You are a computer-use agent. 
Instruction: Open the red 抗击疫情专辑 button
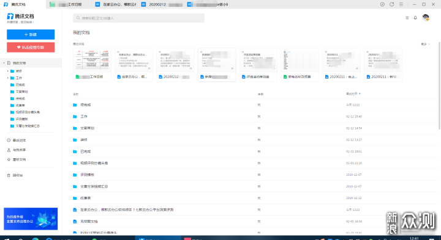coord(31,48)
